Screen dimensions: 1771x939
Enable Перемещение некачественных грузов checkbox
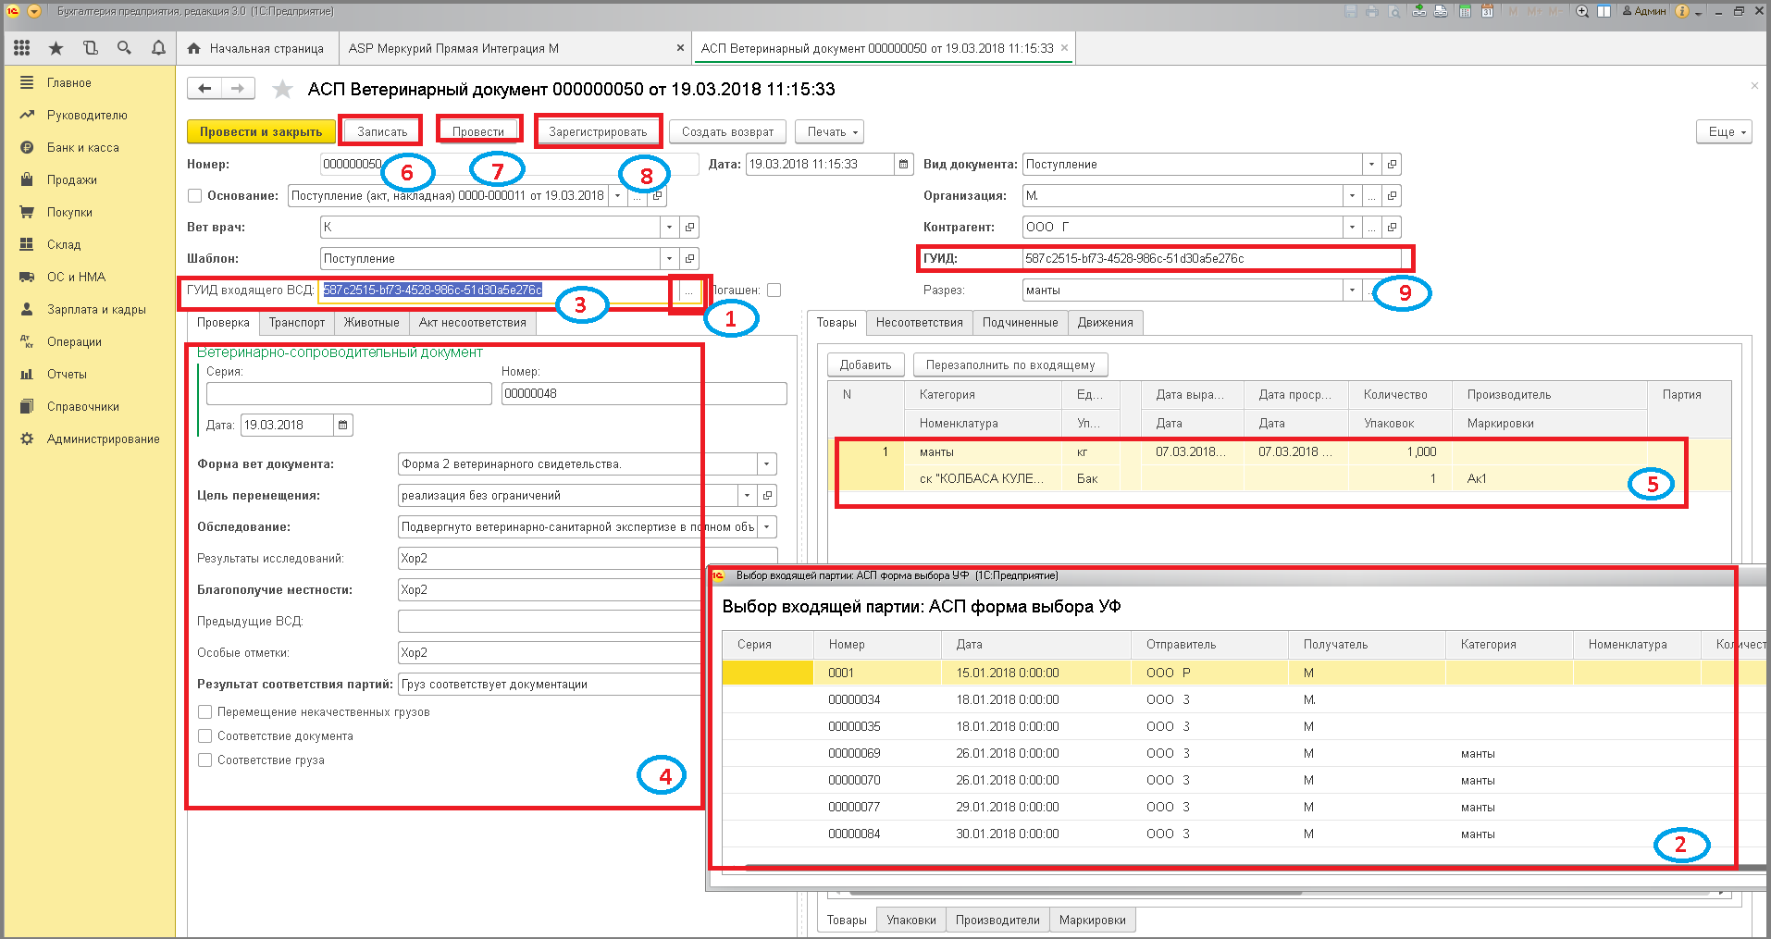pyautogui.click(x=205, y=712)
